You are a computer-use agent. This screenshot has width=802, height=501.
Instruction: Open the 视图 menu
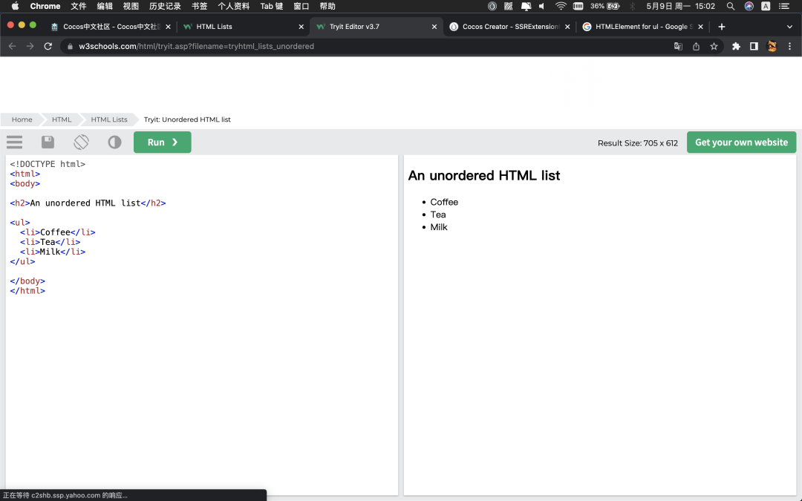click(x=131, y=6)
